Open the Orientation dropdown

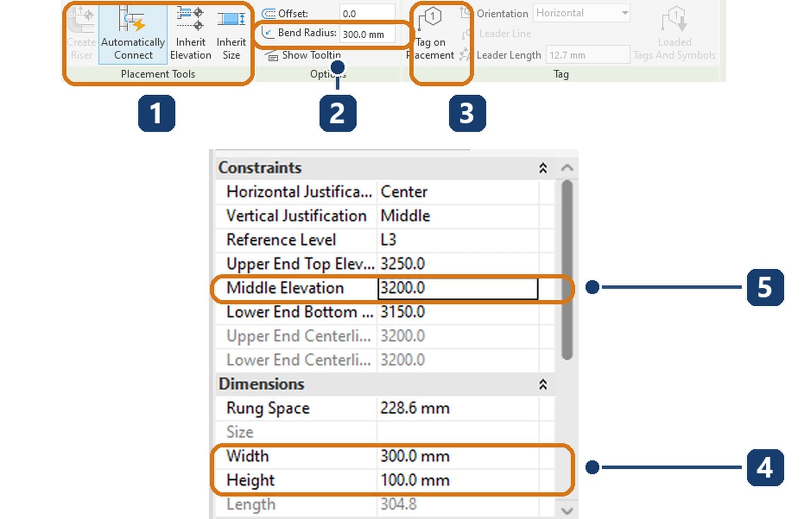tap(581, 13)
